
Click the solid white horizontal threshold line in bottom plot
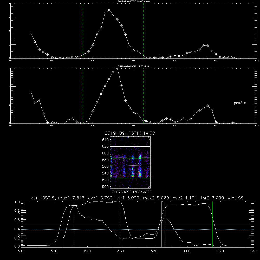[137, 224]
